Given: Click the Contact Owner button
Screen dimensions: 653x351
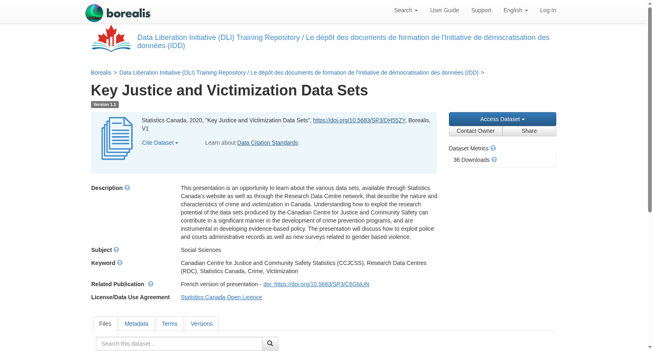Looking at the screenshot, I should coord(475,131).
